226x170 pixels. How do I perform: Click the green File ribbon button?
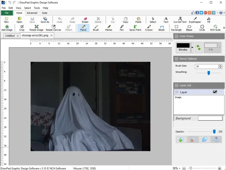point(7,13)
